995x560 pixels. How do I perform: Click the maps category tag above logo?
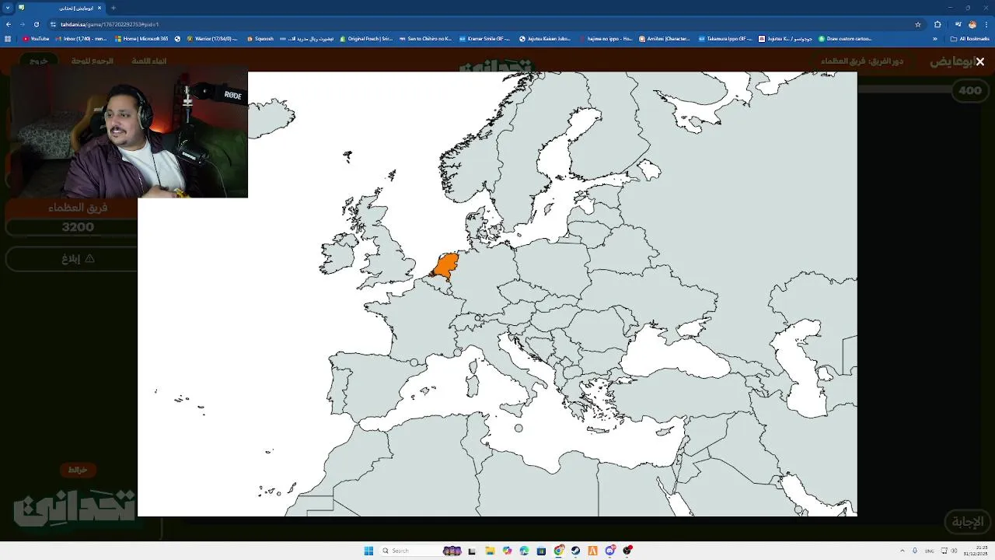(78, 470)
